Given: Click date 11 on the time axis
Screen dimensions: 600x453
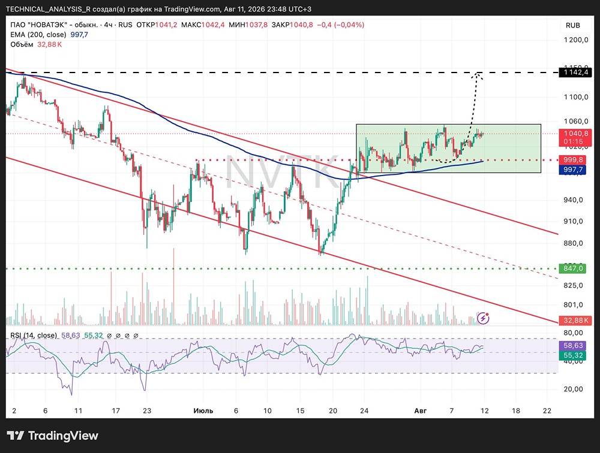Looking at the screenshot, I should pyautogui.click(x=78, y=411).
